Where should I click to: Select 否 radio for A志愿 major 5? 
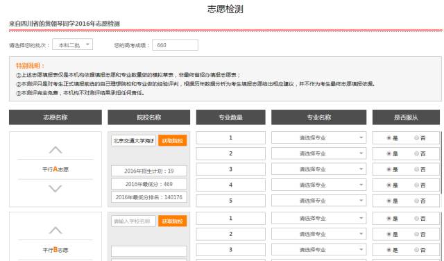(x=416, y=201)
